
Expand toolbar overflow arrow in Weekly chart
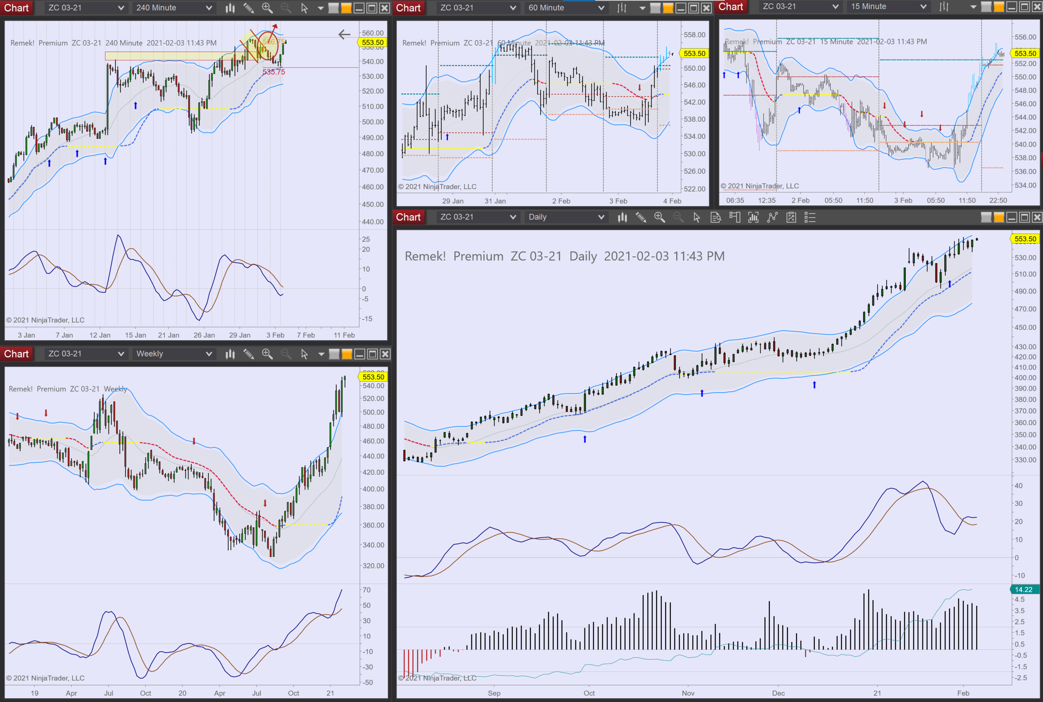pos(321,354)
